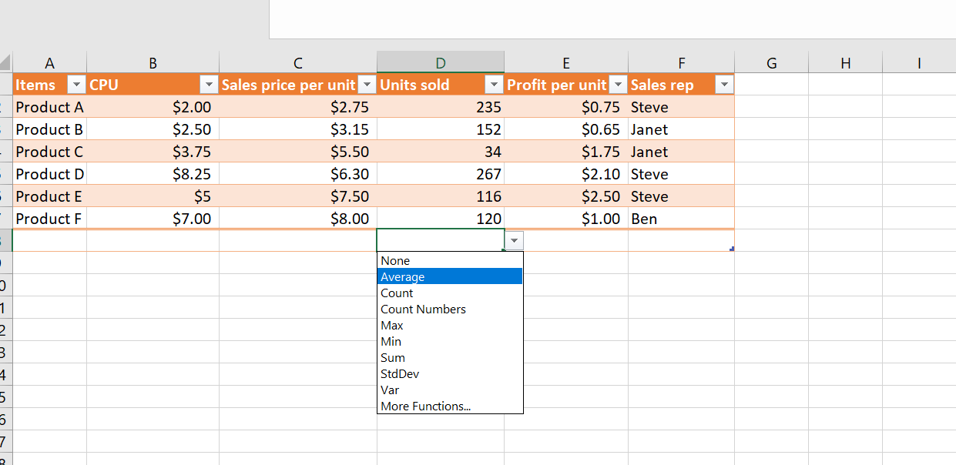Choose Sum from the function list
This screenshot has height=465, width=956.
[x=393, y=358]
